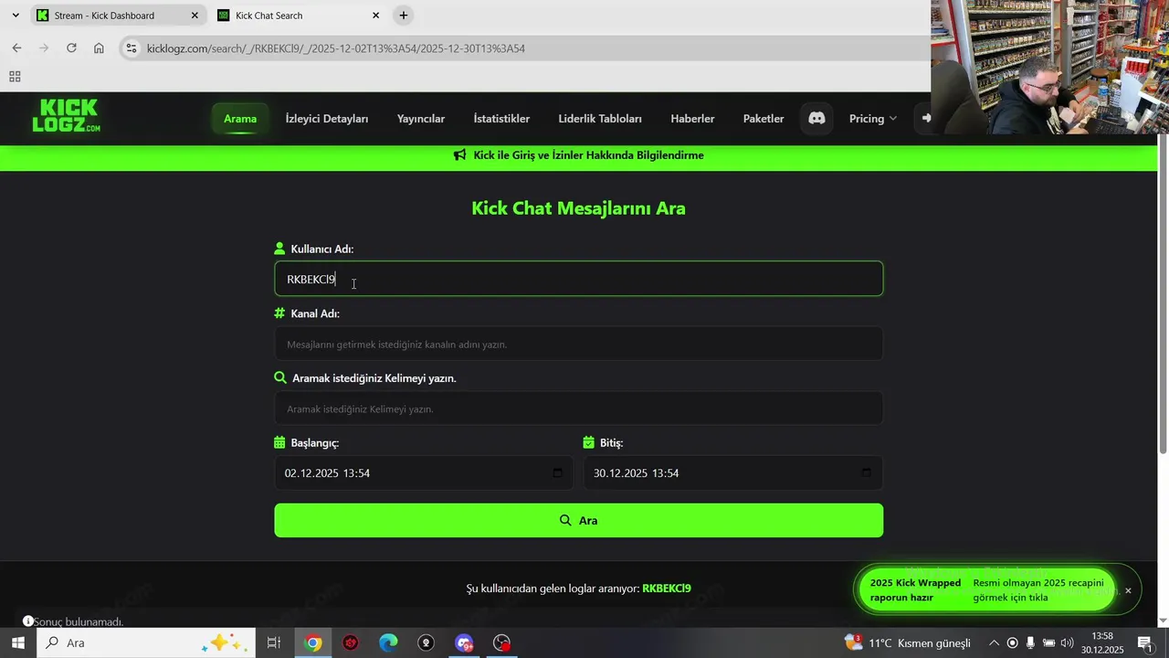1169x658 pixels.
Task: Focus the Kullanıcı Adı input field
Action: pos(578,279)
